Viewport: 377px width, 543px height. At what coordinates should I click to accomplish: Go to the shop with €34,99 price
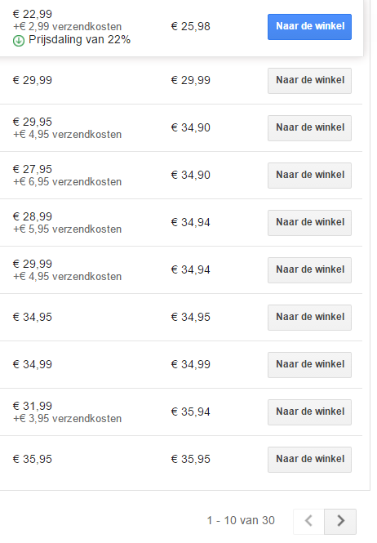point(309,365)
